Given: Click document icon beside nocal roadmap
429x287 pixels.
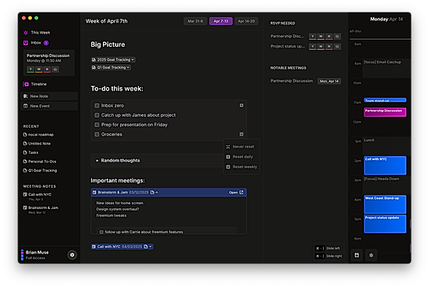Looking at the screenshot, I should tap(25, 135).
